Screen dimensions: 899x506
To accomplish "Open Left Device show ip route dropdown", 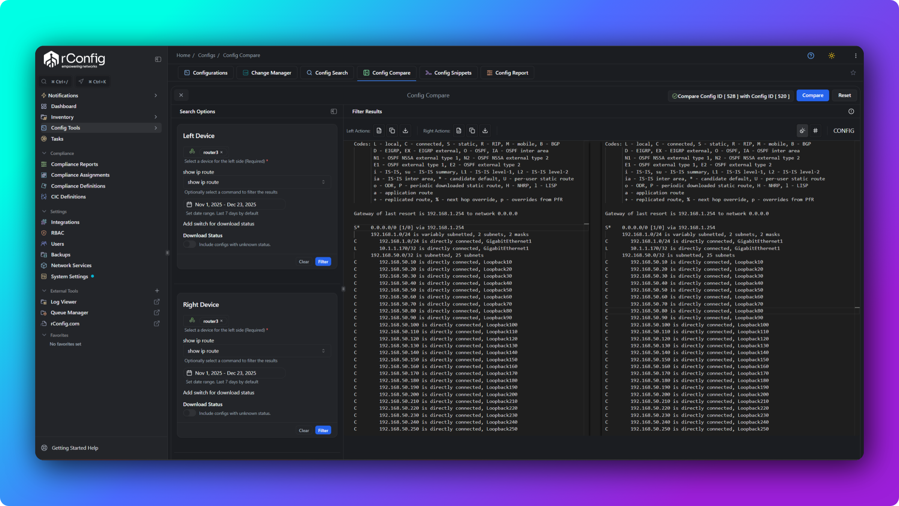I will tap(257, 182).
